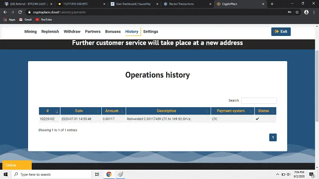
Task: Click the history table Search field
Action: (259, 101)
